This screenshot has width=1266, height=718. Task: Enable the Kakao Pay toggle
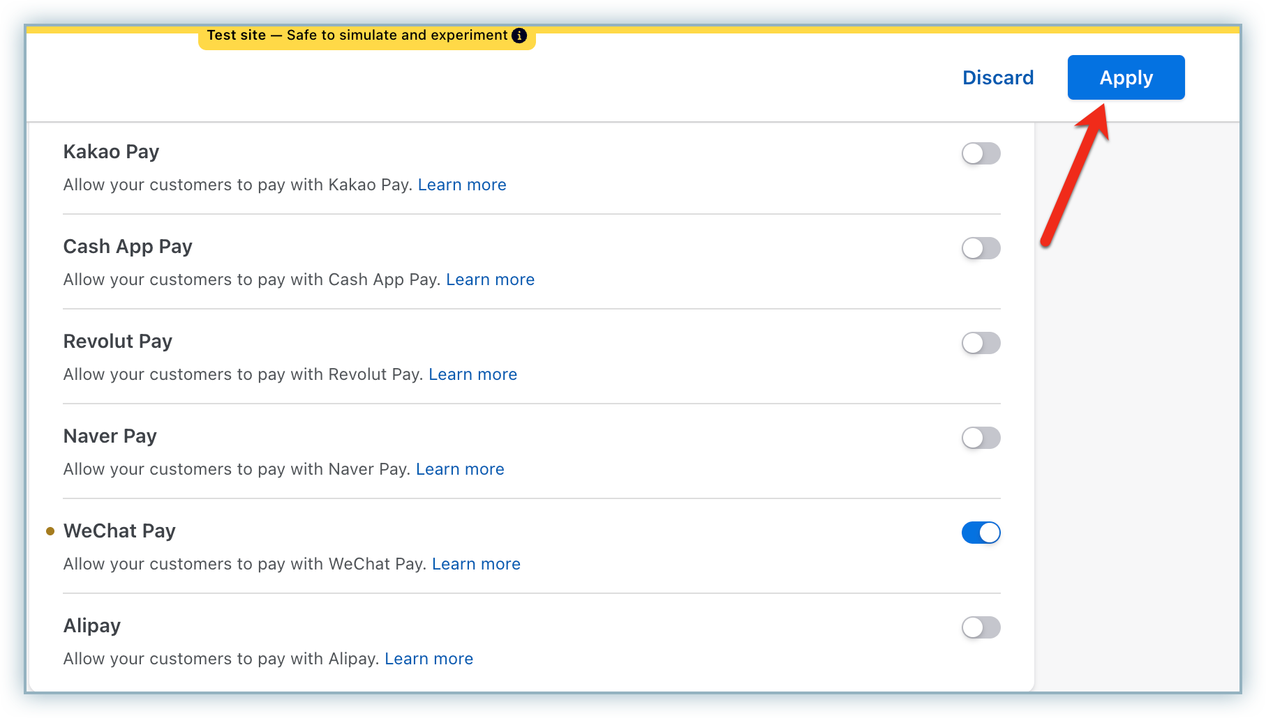coord(981,153)
